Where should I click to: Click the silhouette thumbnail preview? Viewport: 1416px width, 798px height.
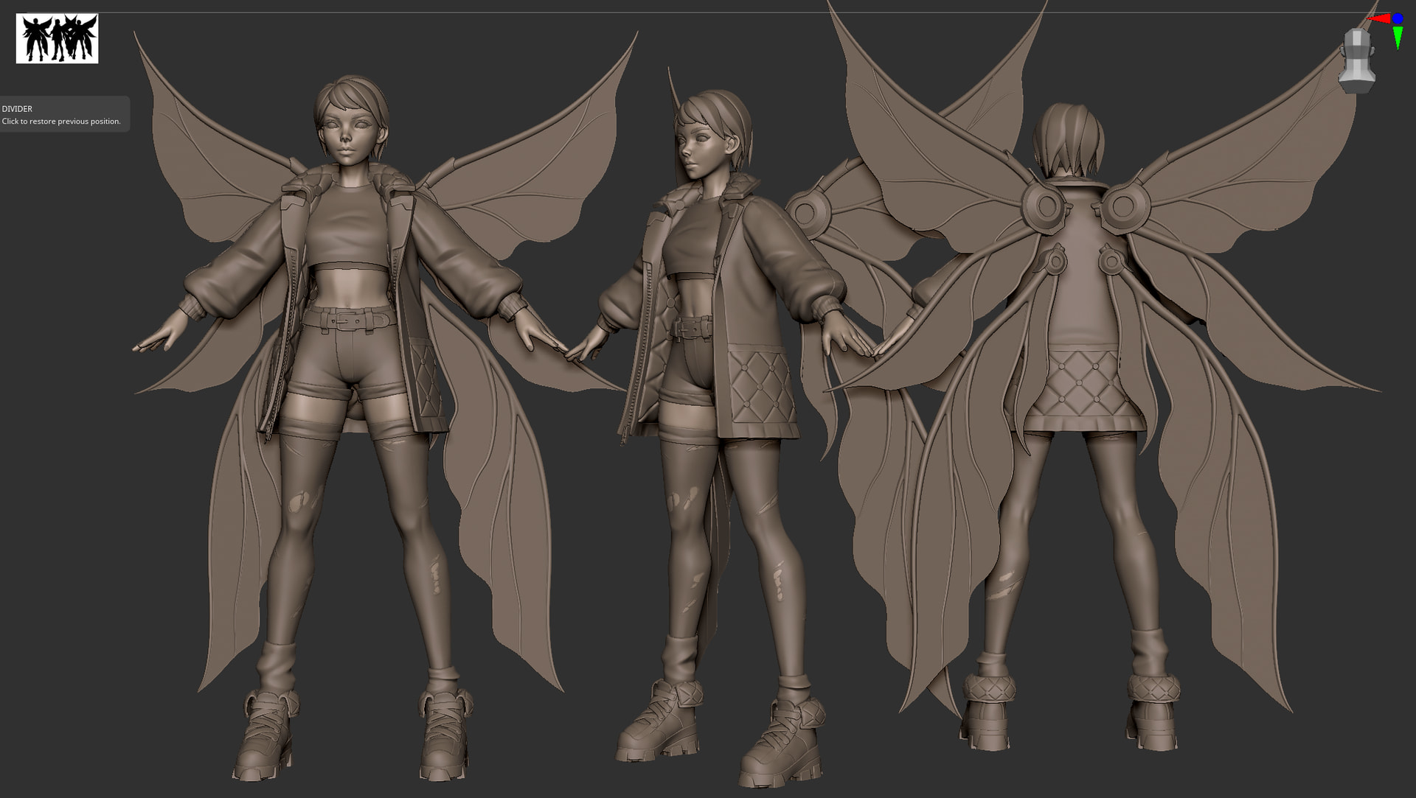[57, 38]
